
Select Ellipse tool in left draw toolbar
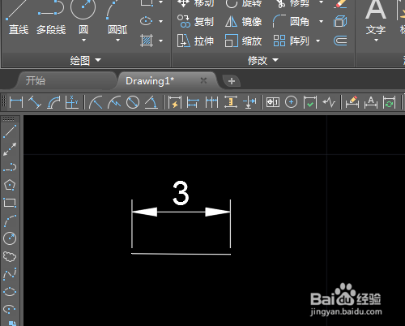[x=10, y=292]
